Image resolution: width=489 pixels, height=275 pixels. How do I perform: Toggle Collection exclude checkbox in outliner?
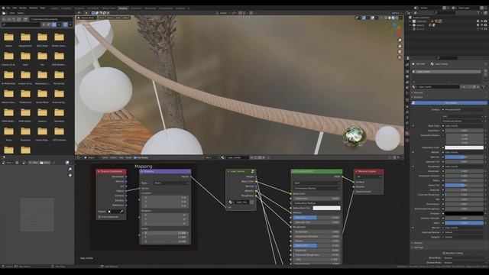coord(478,21)
